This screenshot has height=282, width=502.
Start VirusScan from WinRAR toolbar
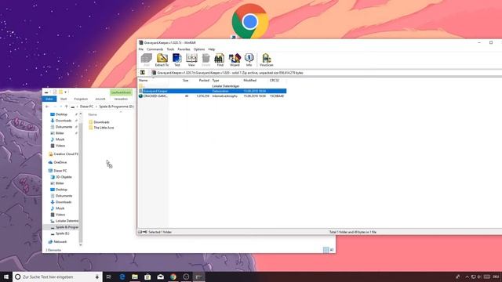(267, 60)
